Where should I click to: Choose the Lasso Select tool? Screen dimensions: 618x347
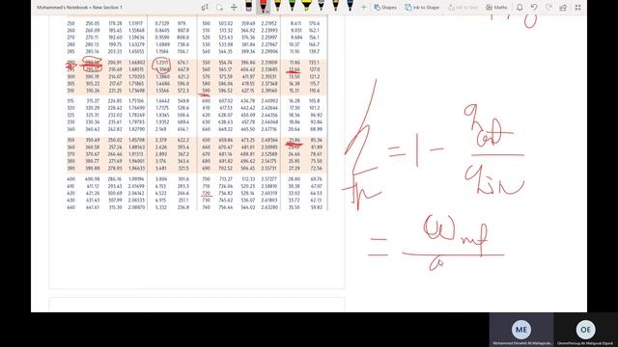219,7
